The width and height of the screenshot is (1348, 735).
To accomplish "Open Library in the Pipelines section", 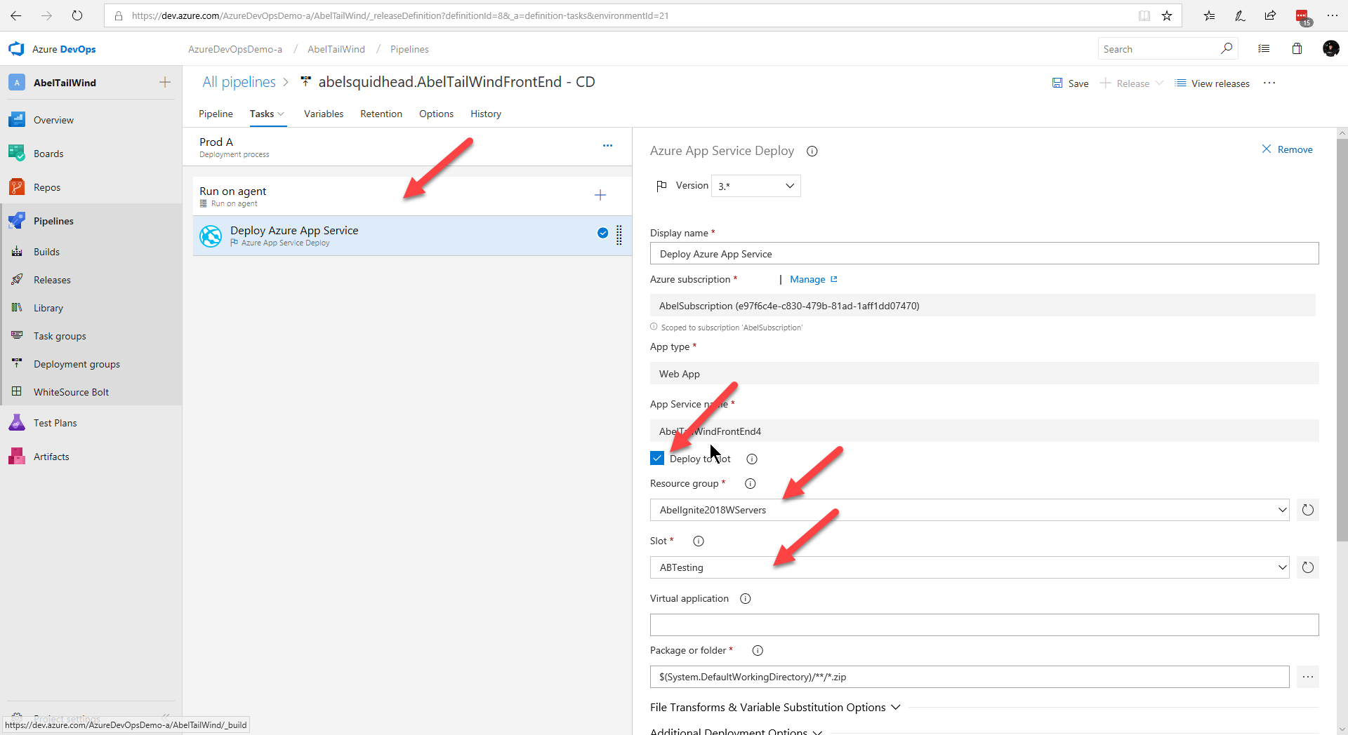I will point(48,308).
